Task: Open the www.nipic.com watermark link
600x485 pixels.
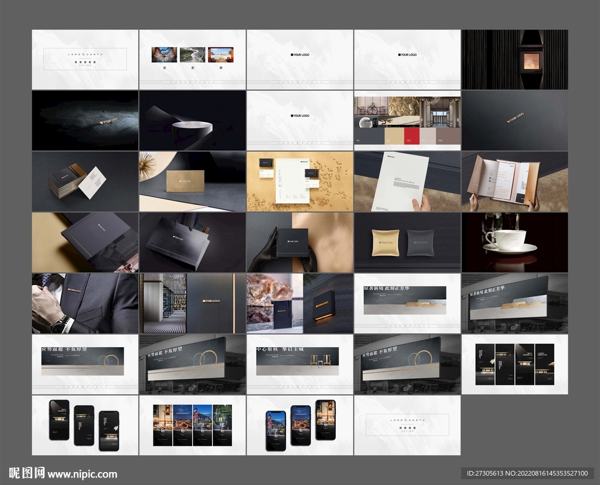Action: coord(82,474)
